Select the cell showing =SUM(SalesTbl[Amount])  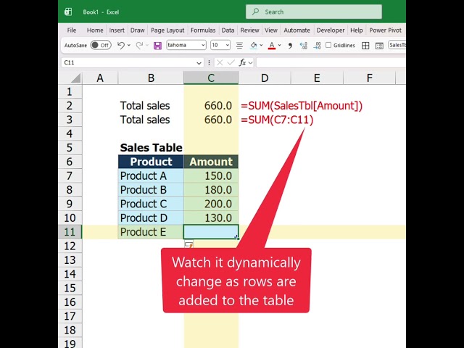[x=302, y=106]
